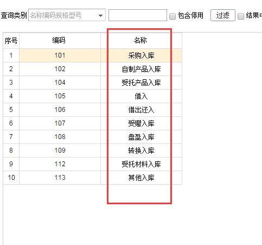Click row number 5 in 序号 column
The width and height of the screenshot is (262, 245).
point(11,110)
